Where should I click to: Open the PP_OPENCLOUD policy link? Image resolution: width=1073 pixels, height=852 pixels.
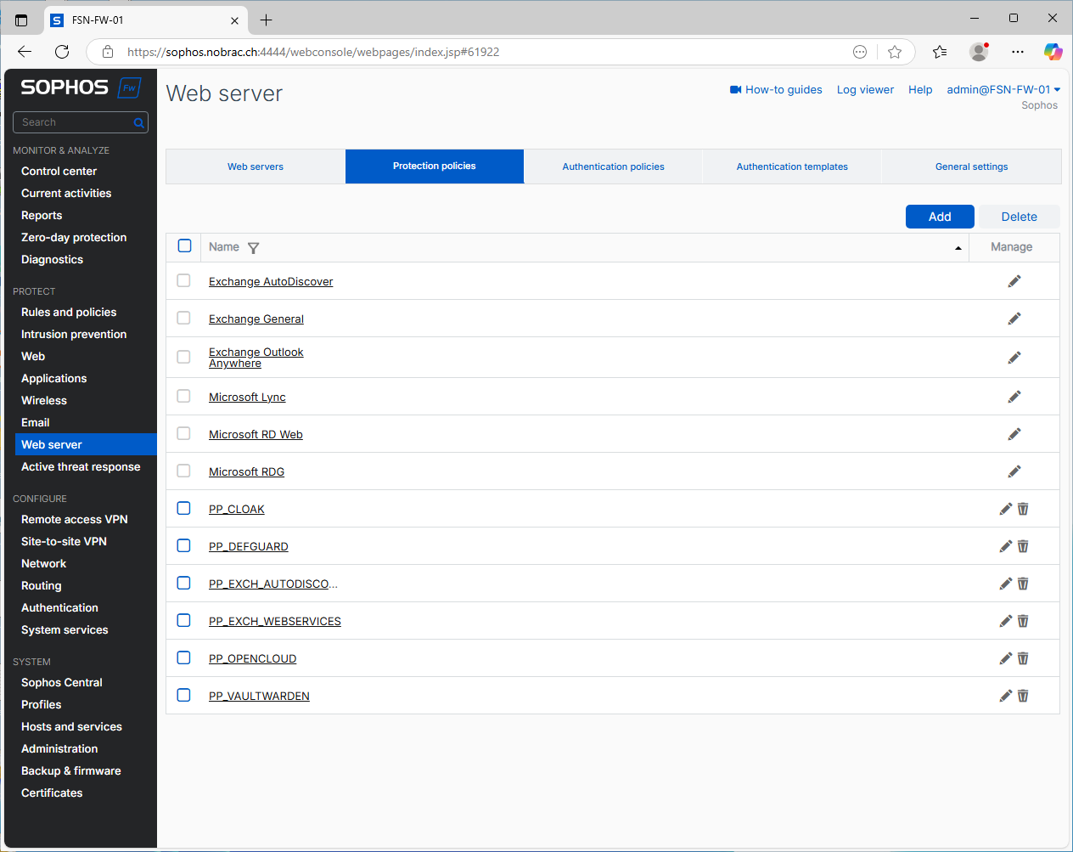tap(252, 658)
